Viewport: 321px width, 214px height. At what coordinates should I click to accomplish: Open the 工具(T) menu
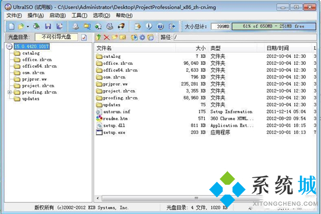click(79, 16)
